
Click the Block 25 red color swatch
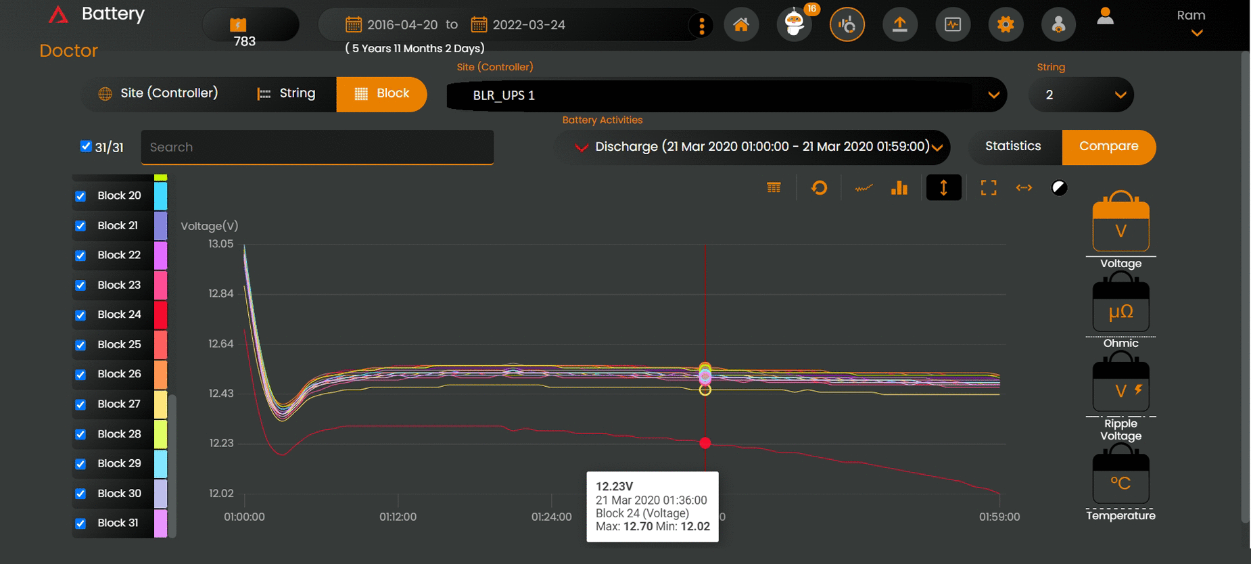coord(160,345)
